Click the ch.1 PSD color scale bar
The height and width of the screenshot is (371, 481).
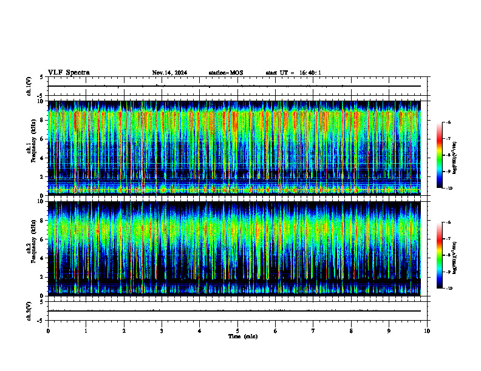(440, 155)
